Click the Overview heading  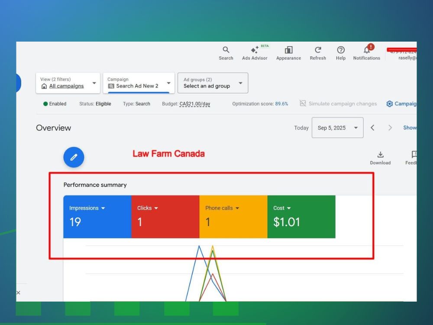click(x=54, y=128)
